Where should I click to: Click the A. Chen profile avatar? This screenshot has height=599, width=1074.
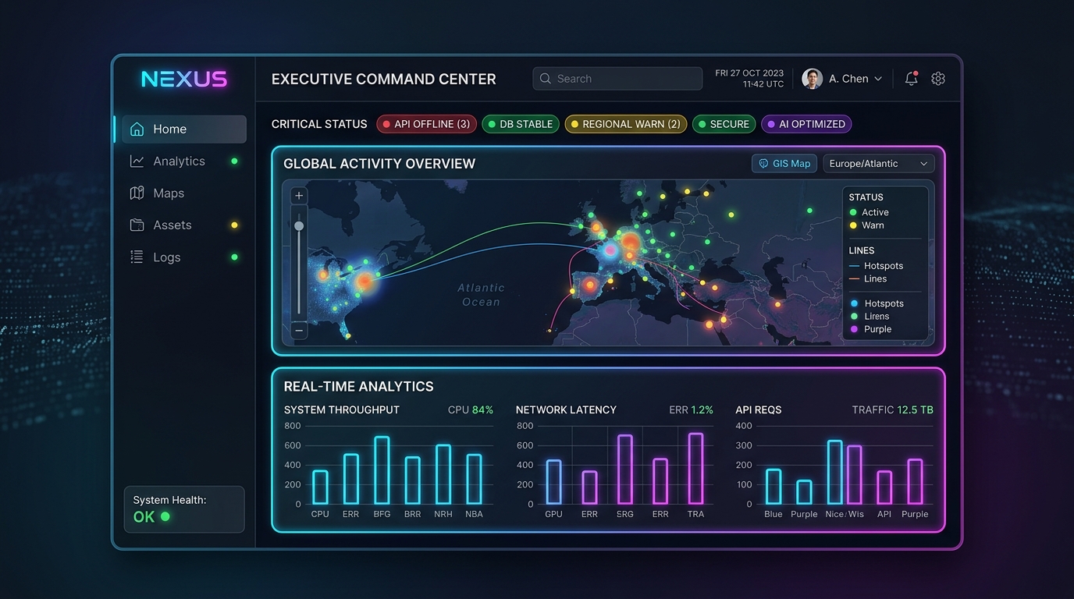[x=812, y=79]
